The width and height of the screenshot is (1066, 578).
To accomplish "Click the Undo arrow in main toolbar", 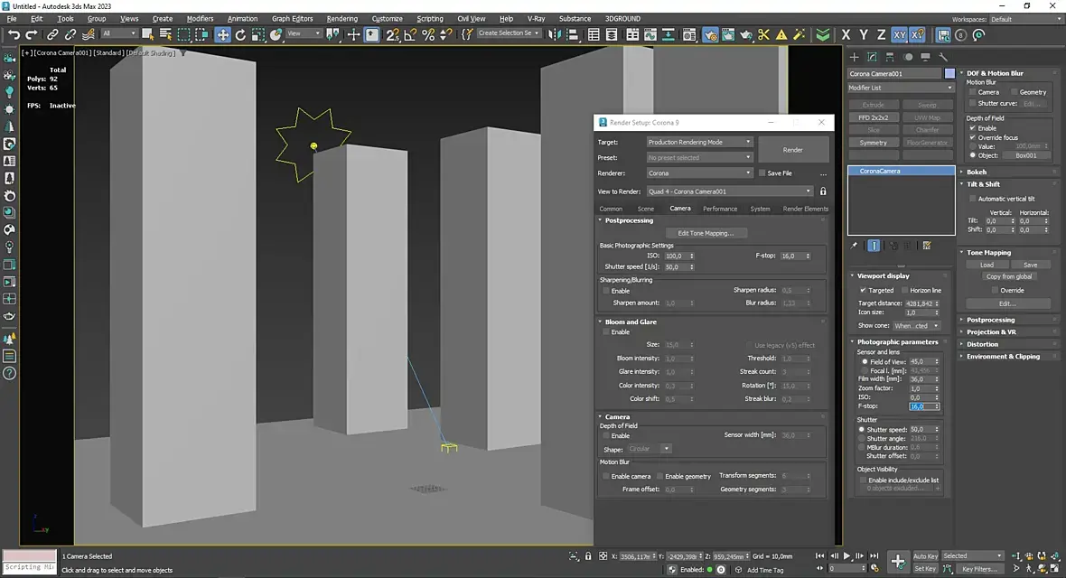I will coord(14,34).
